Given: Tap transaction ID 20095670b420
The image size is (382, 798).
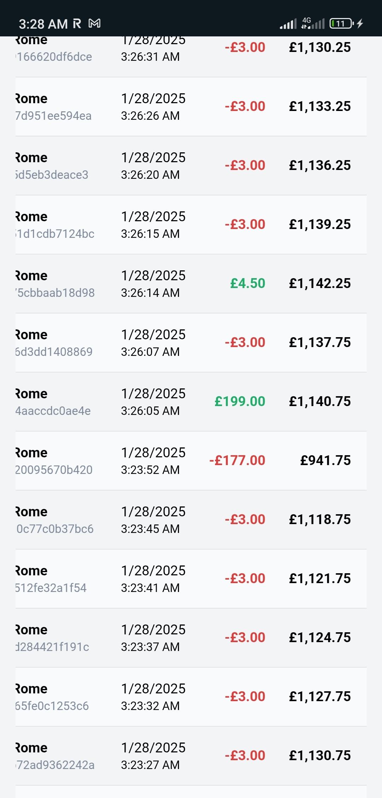Looking at the screenshot, I should coord(54,470).
